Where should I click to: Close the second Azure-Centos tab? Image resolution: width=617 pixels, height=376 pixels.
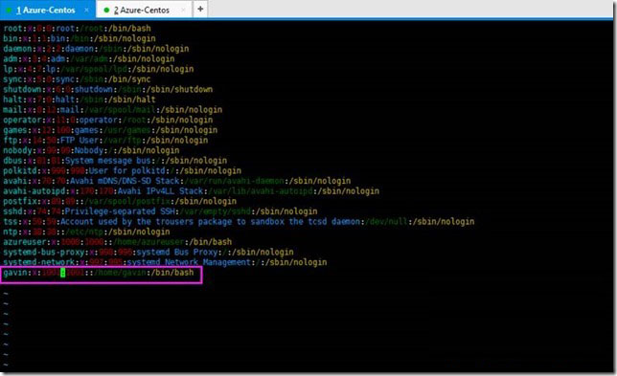183,11
